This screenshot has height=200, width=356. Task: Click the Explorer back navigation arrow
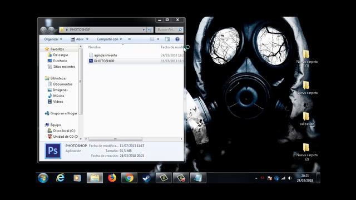pyautogui.click(x=43, y=29)
